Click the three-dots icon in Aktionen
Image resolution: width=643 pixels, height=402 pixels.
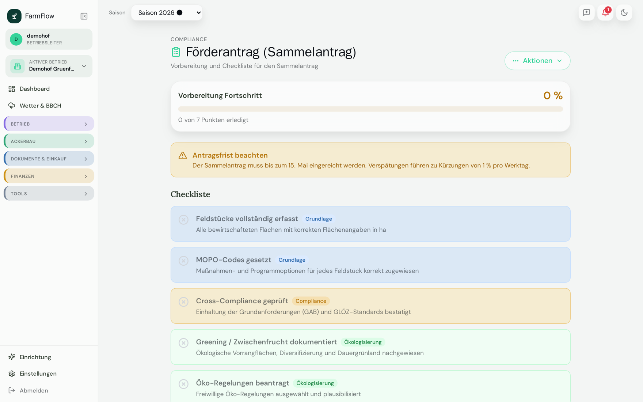515,61
